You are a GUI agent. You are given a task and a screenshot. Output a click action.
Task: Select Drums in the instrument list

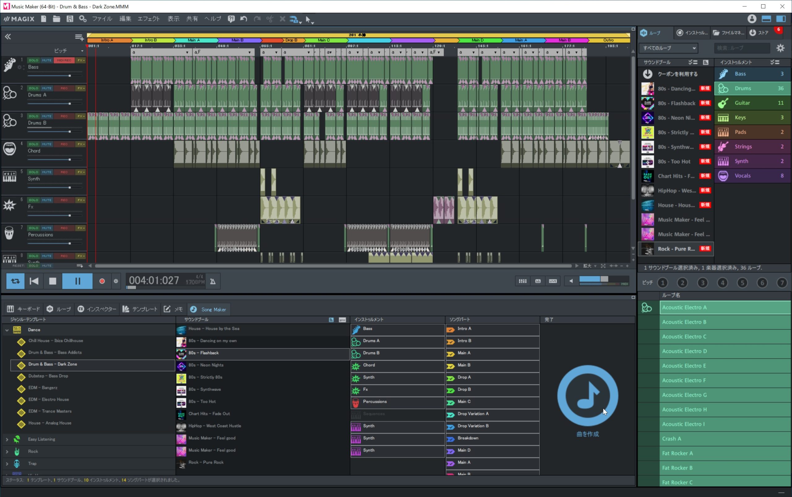(x=752, y=88)
